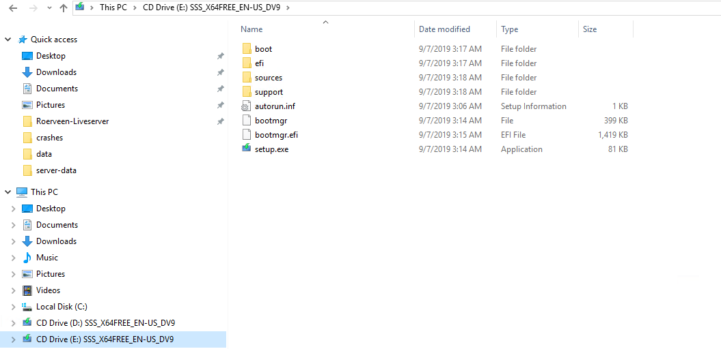Open the Roerveen-Liveserver quick access folder

pyautogui.click(x=72, y=121)
